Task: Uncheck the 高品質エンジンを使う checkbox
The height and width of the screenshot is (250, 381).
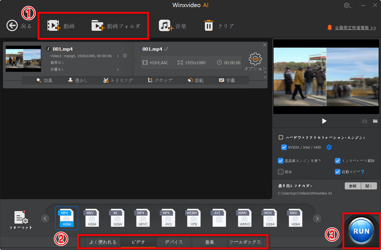Action: (x=281, y=161)
